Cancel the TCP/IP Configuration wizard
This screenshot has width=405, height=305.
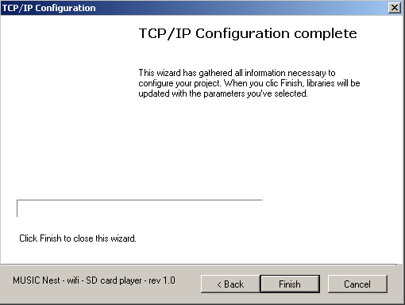click(x=357, y=284)
